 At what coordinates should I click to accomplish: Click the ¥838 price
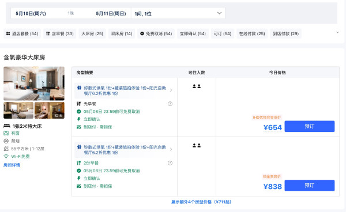coord(273,187)
